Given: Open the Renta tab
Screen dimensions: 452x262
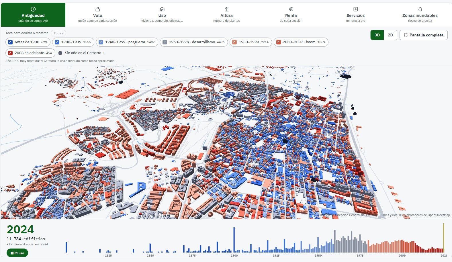Looking at the screenshot, I should click(291, 15).
